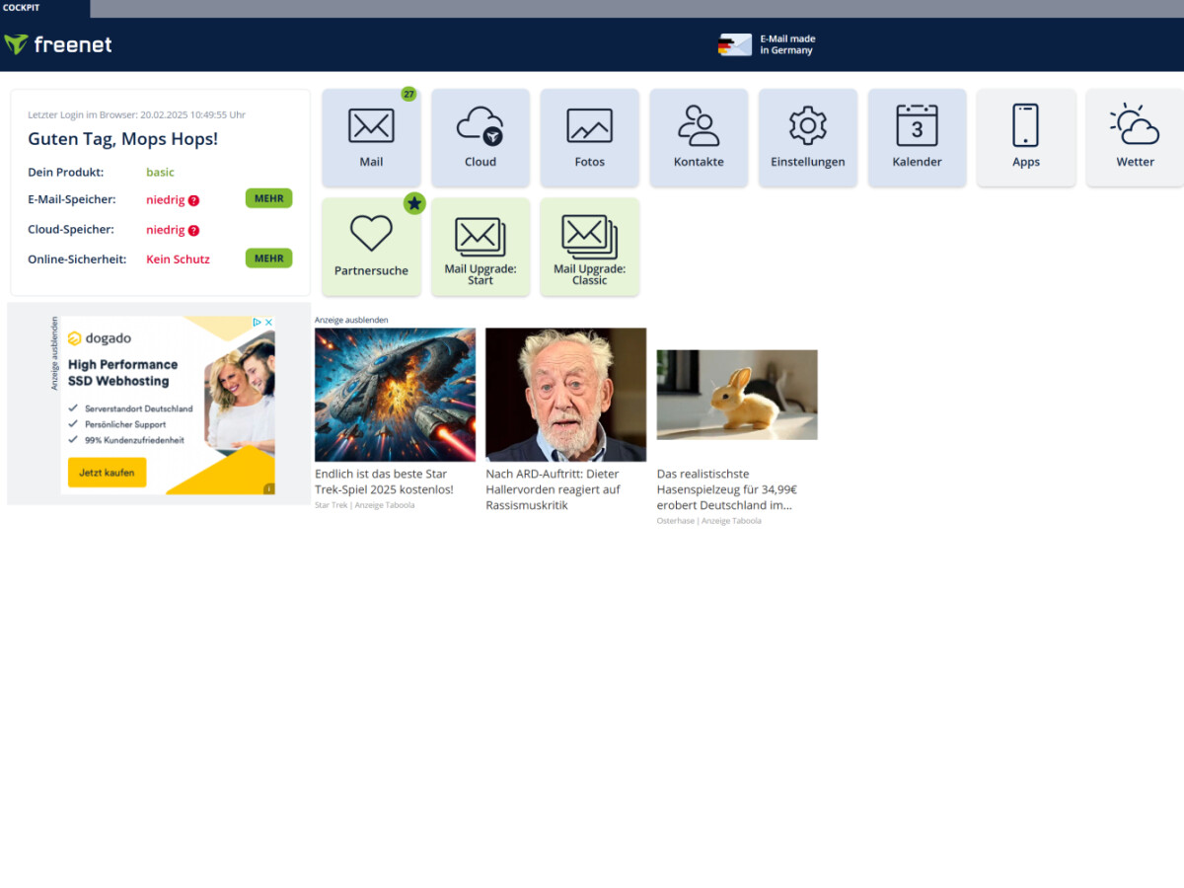
Task: Open the Star Trek article thumbnail
Action: point(395,394)
